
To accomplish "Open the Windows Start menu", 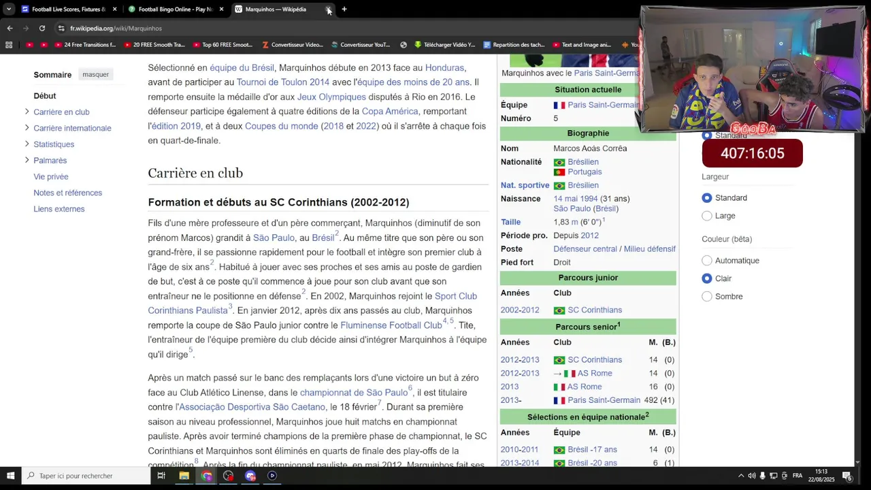I will pyautogui.click(x=10, y=476).
